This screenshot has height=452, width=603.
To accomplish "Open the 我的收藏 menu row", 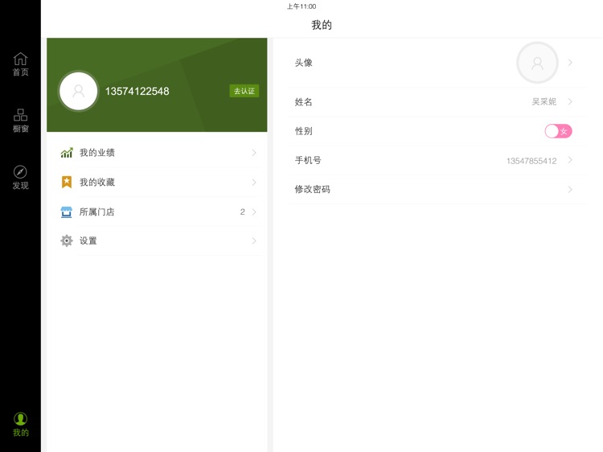I will pyautogui.click(x=158, y=182).
